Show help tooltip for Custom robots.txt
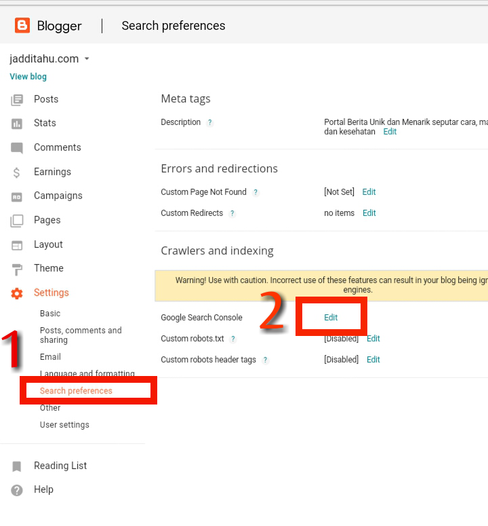 click(x=233, y=339)
